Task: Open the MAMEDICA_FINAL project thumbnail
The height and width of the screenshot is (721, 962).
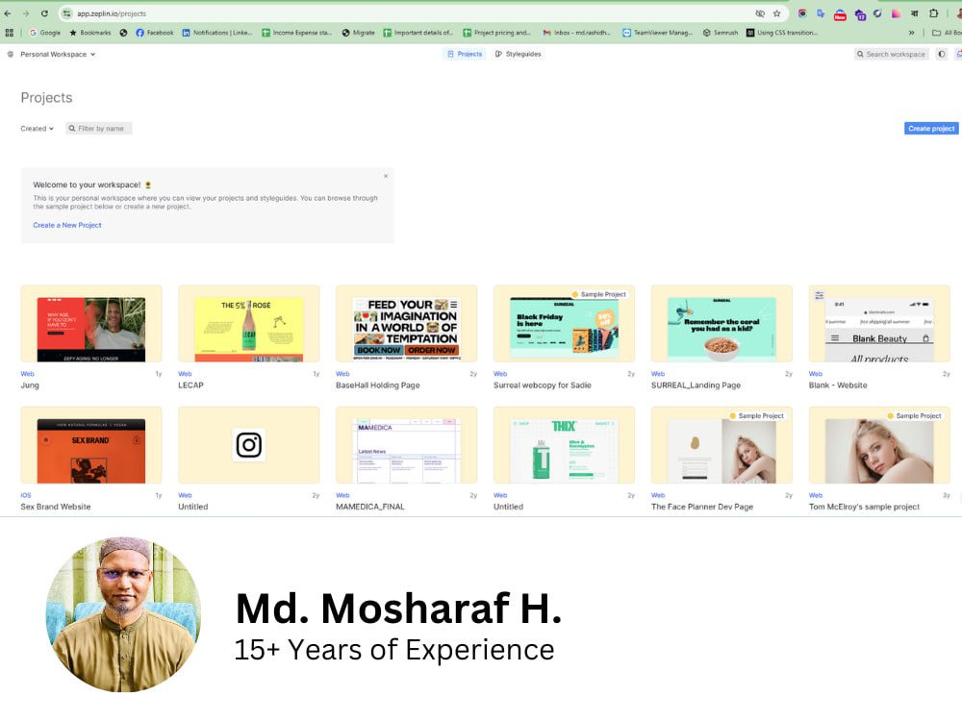Action: 406,445
